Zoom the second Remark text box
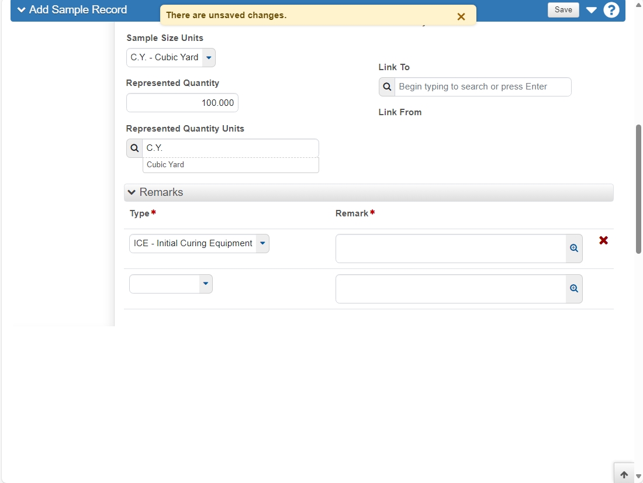The image size is (643, 483). point(573,288)
